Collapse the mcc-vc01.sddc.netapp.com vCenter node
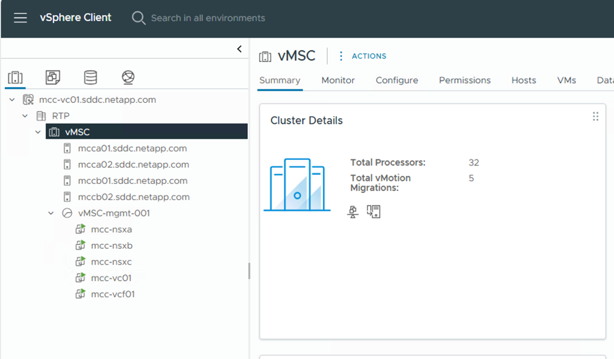 tap(12, 100)
